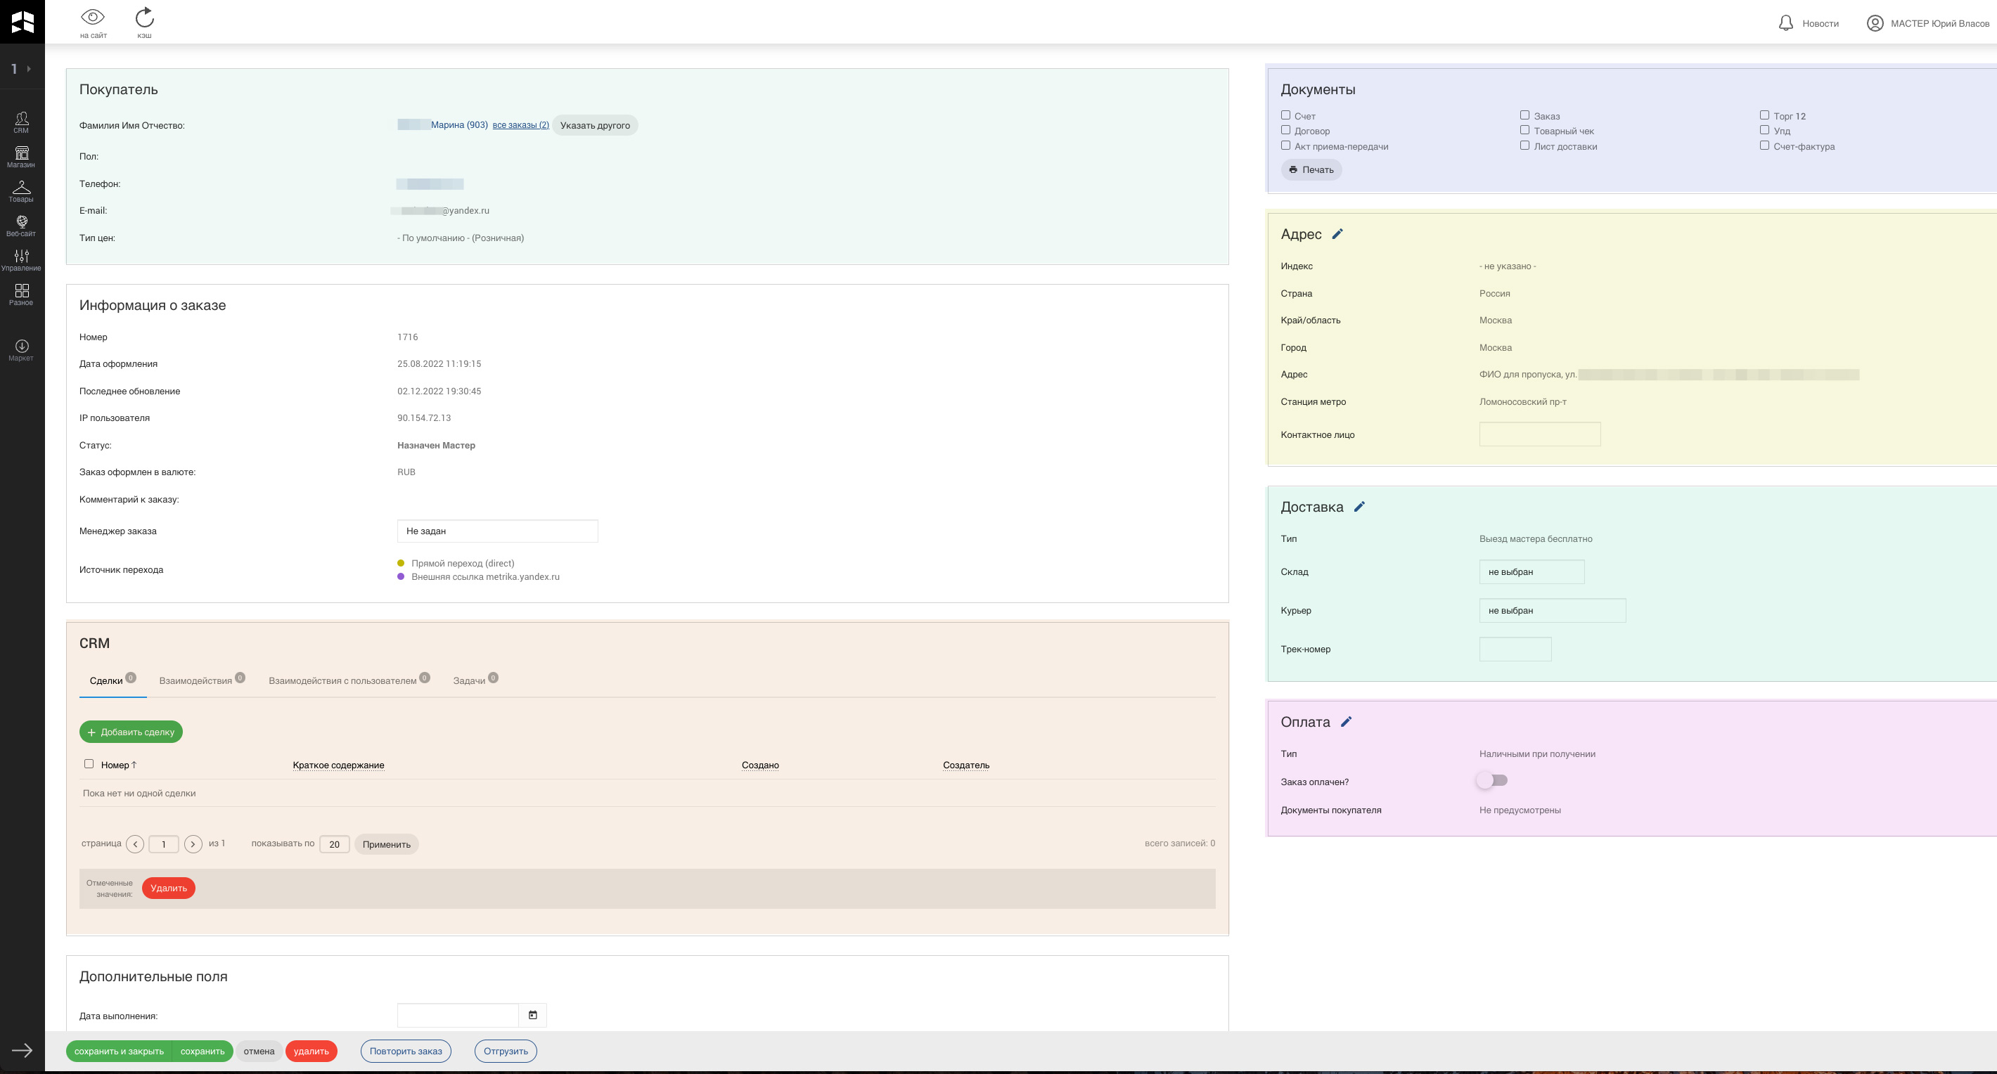Open the Магазин sidebar icon
This screenshot has height=1074, width=1997.
(x=22, y=156)
